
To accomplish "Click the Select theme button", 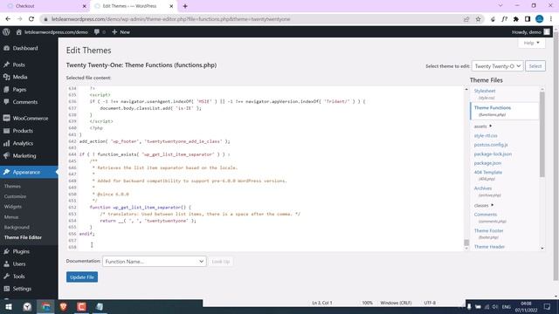I will pos(535,66).
